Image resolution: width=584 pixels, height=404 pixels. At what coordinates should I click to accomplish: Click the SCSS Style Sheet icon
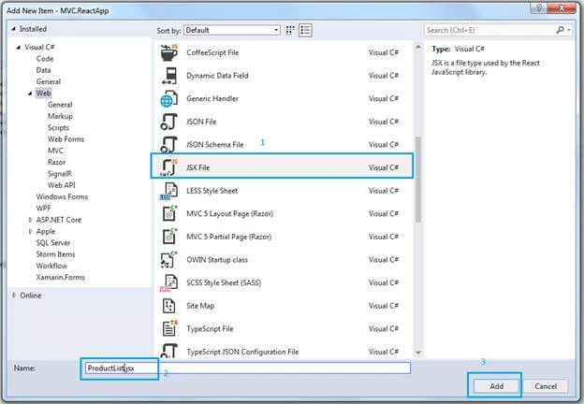click(x=168, y=282)
